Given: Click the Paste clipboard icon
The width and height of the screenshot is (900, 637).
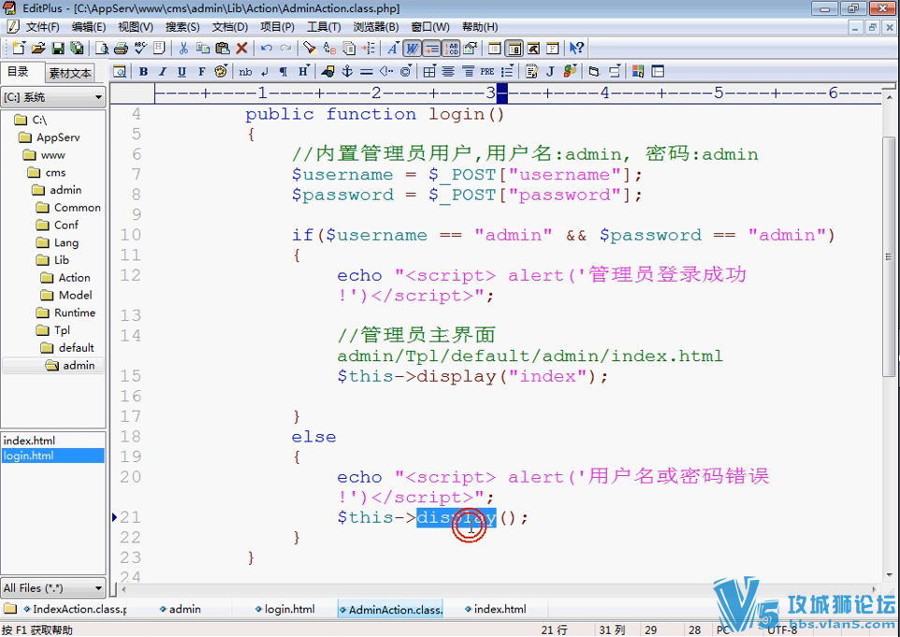Looking at the screenshot, I should pyautogui.click(x=222, y=49).
